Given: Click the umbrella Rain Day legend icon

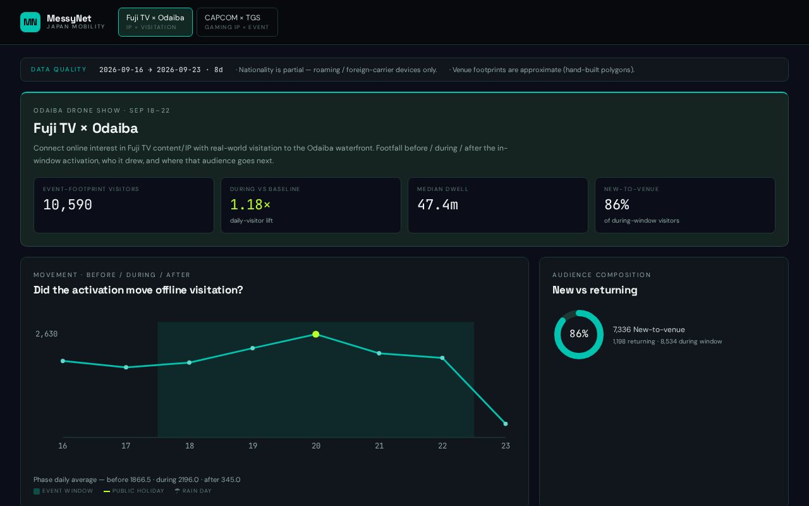Looking at the screenshot, I should pos(178,491).
